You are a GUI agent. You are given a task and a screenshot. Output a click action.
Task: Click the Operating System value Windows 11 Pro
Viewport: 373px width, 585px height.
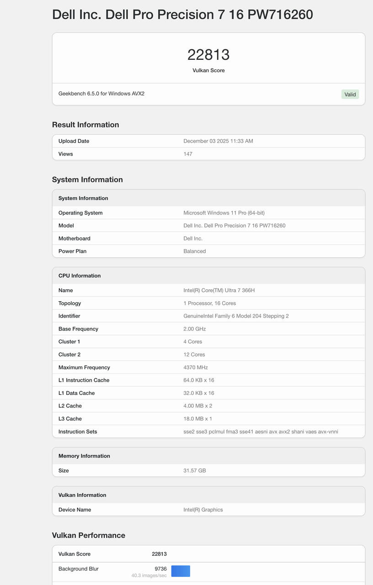pos(224,213)
